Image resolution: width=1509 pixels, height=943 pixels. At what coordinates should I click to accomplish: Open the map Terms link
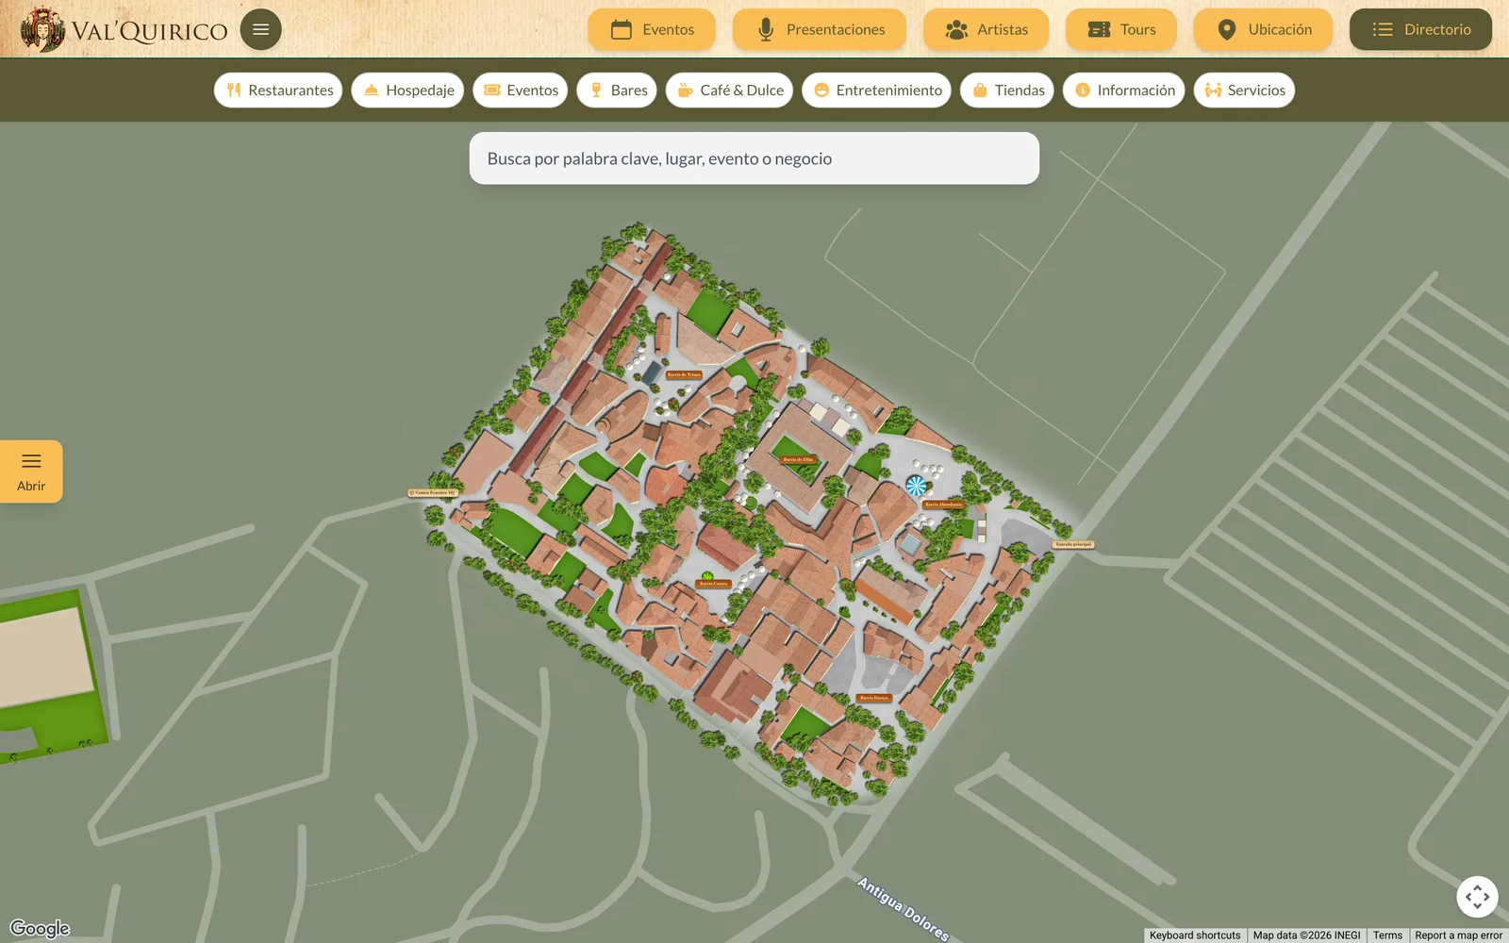[x=1387, y=935]
